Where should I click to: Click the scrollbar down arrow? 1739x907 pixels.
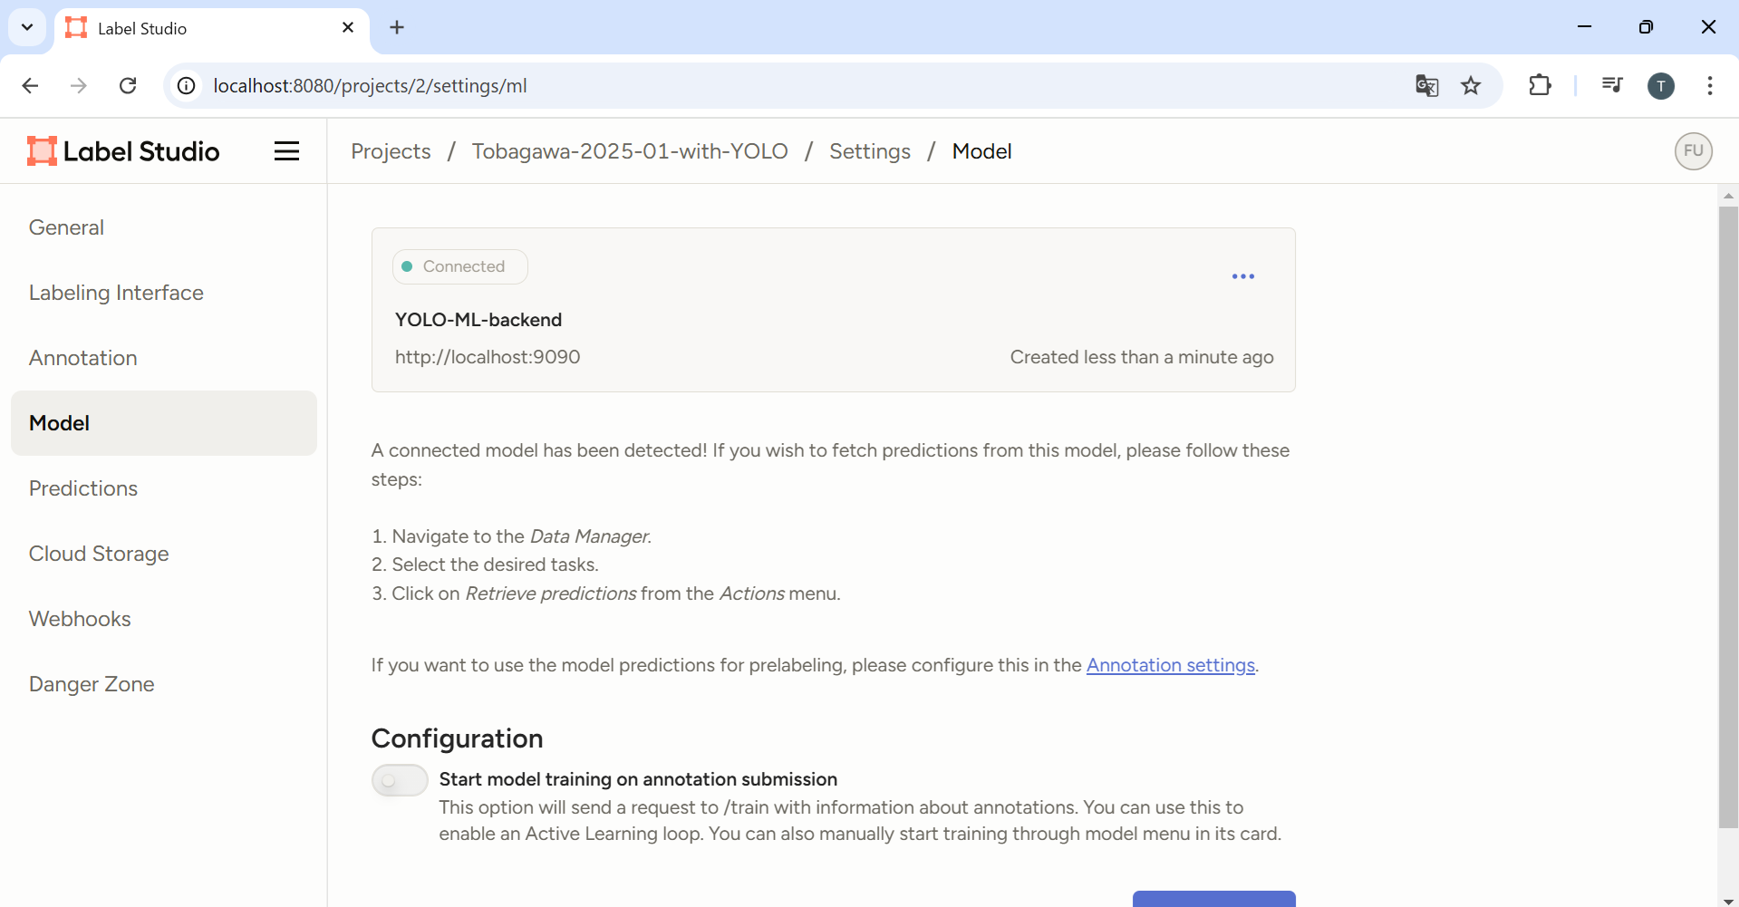point(1728,901)
